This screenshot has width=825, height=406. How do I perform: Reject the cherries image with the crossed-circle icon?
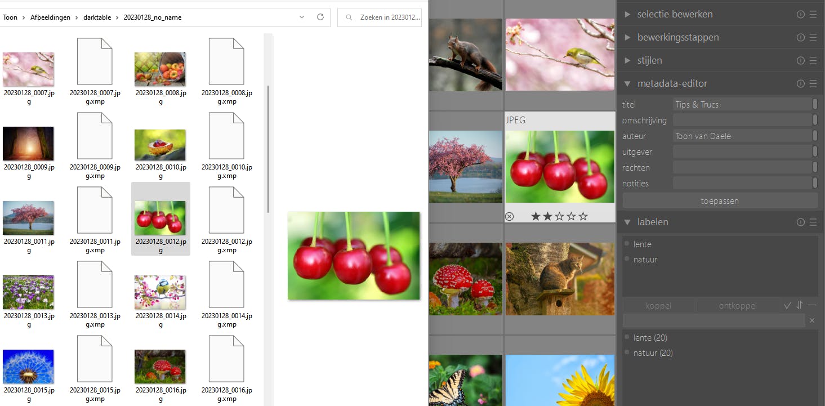pyautogui.click(x=509, y=216)
